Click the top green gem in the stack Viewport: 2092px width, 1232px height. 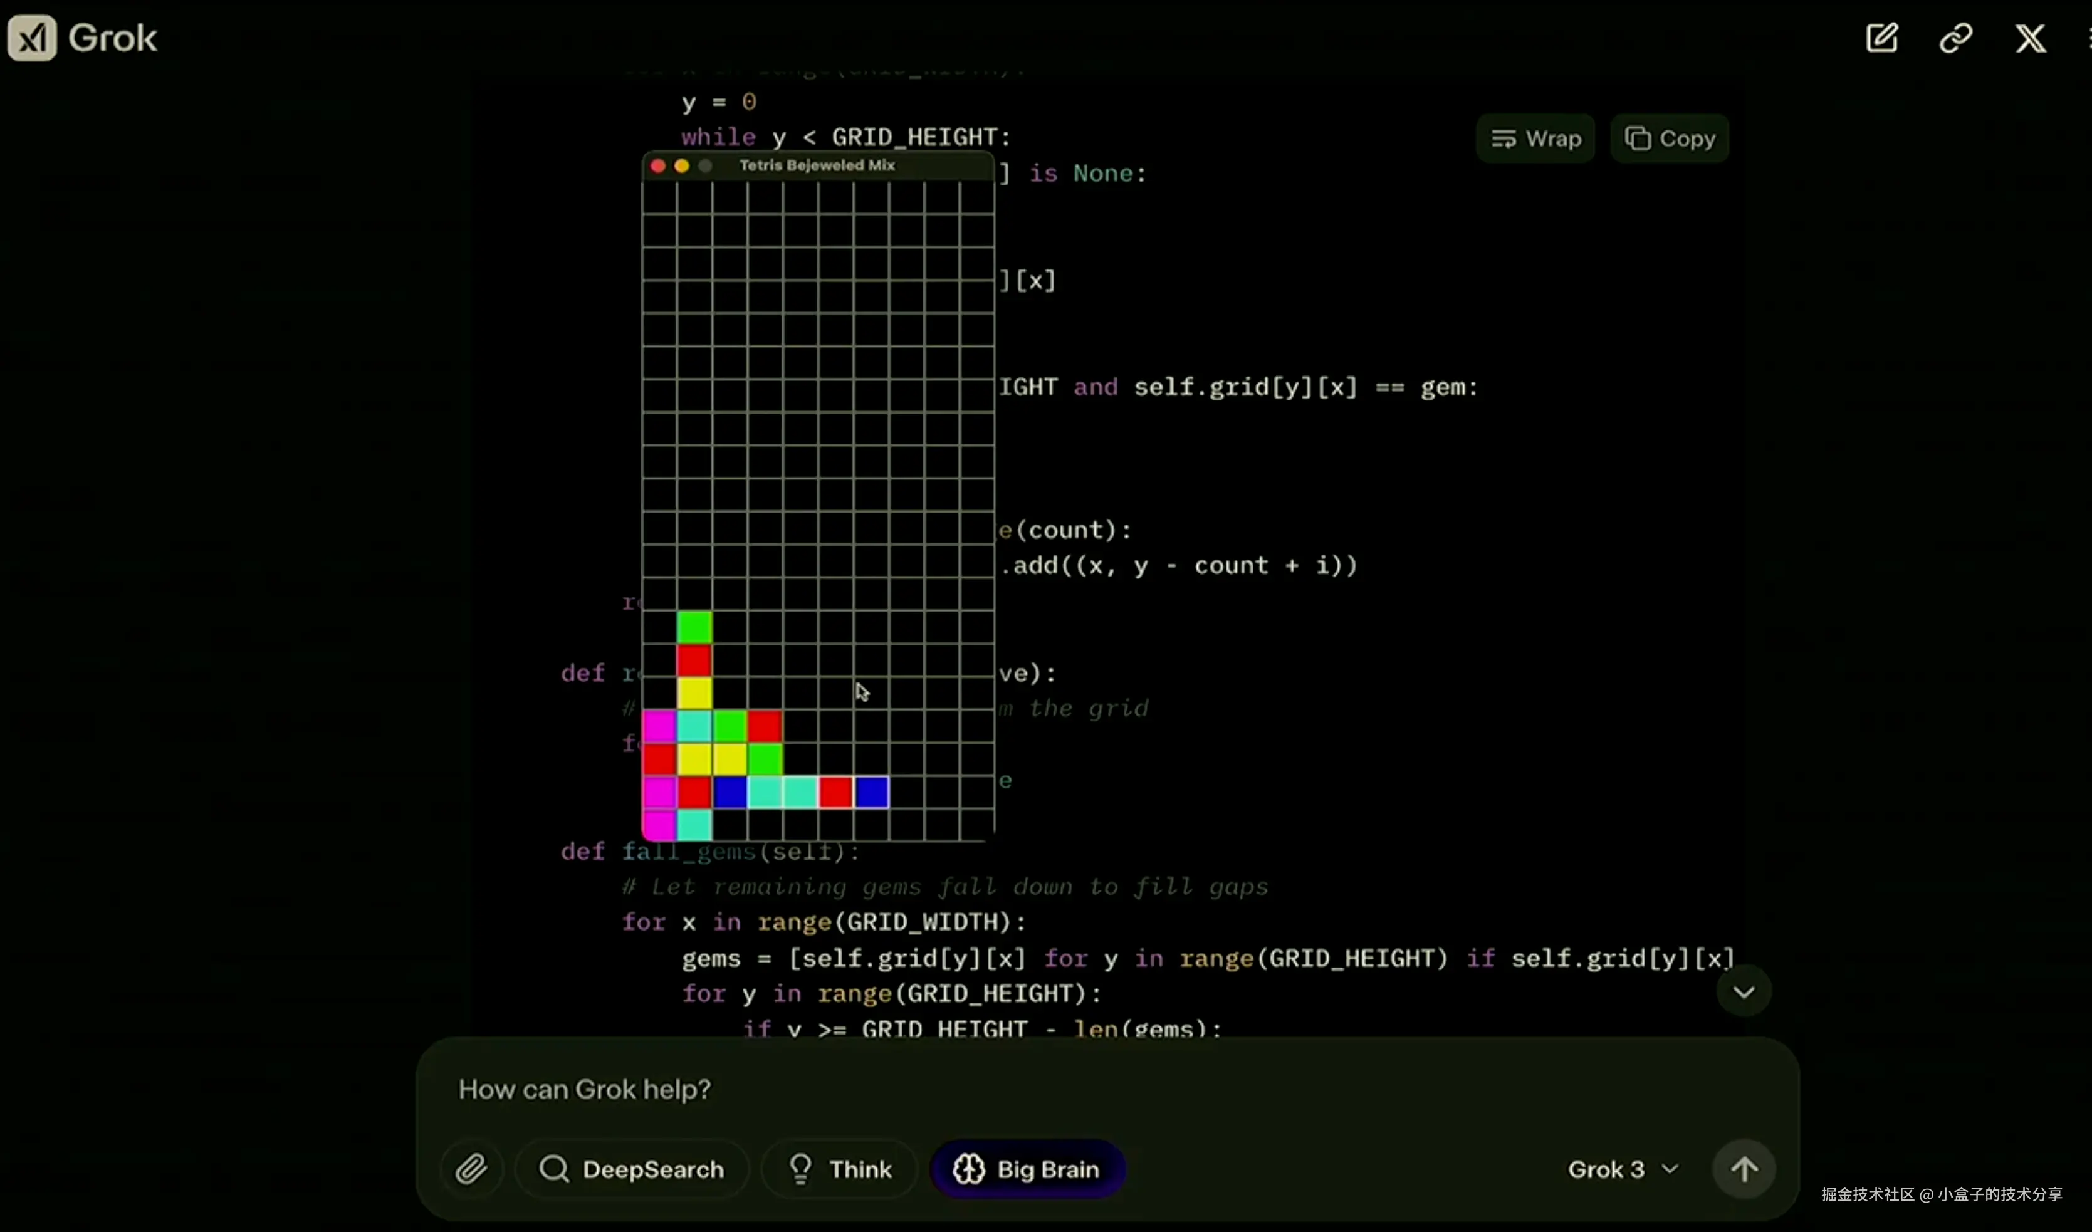(x=694, y=627)
